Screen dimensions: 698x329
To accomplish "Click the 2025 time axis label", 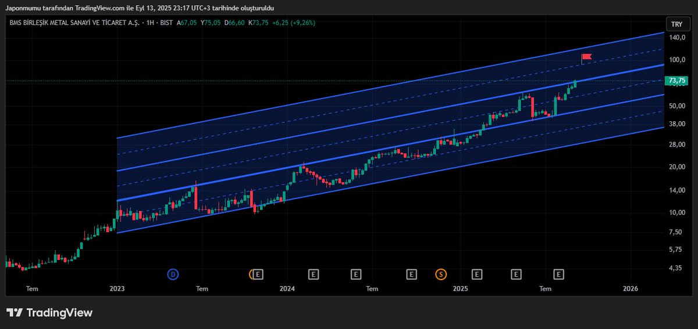I will coord(460,288).
